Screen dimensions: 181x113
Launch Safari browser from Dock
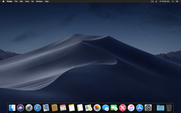coord(37,108)
